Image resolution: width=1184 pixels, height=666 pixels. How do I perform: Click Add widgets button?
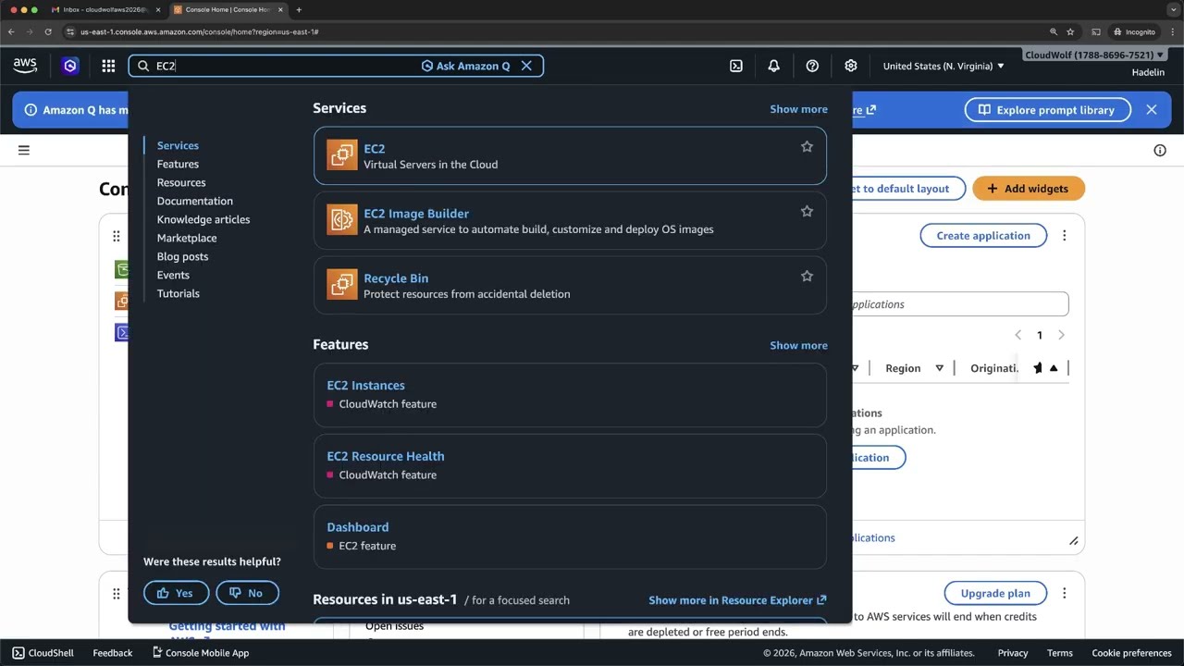pyautogui.click(x=1028, y=189)
